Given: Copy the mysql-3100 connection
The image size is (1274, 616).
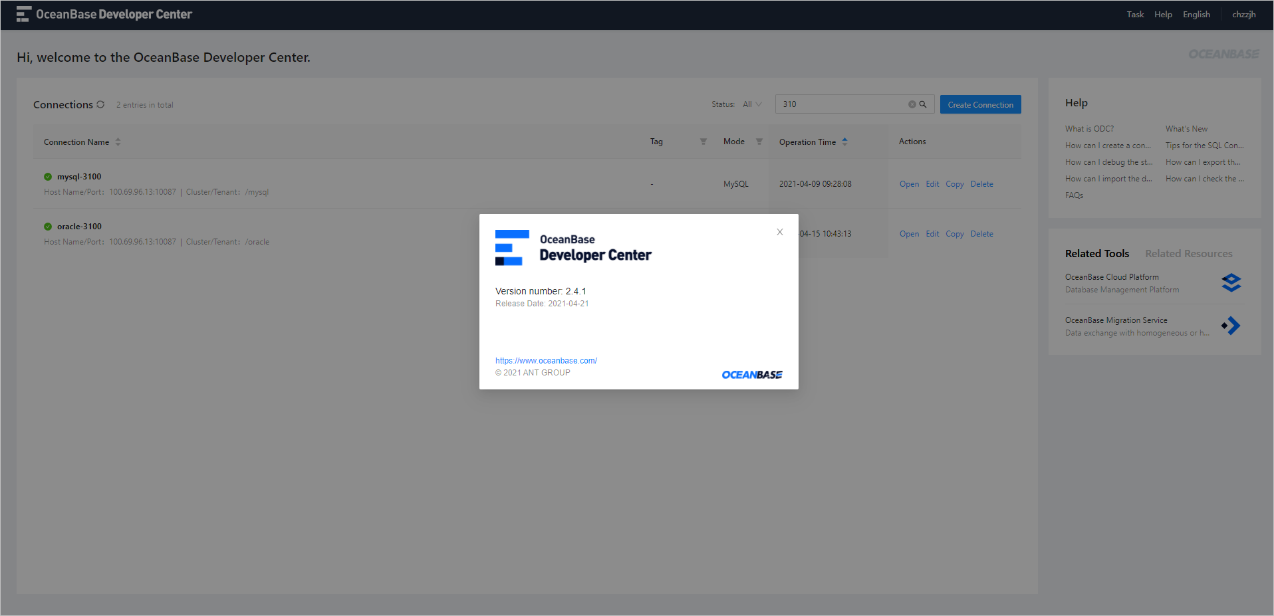Looking at the screenshot, I should tap(955, 184).
